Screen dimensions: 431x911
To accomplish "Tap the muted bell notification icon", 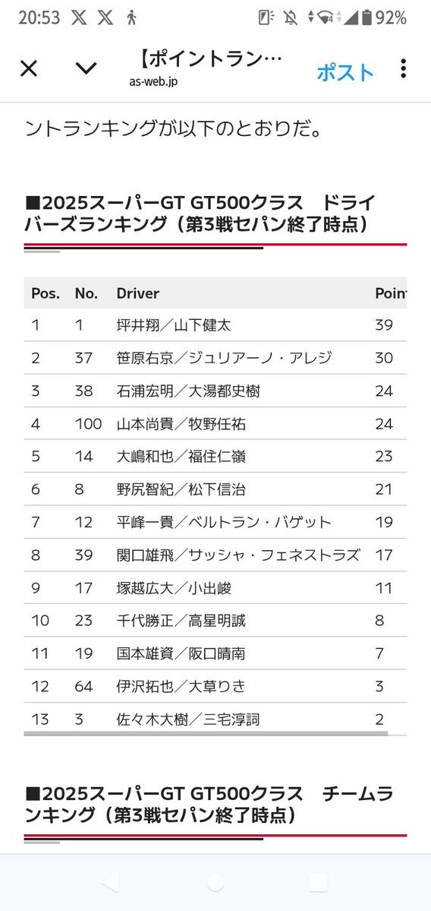I will pos(290,18).
